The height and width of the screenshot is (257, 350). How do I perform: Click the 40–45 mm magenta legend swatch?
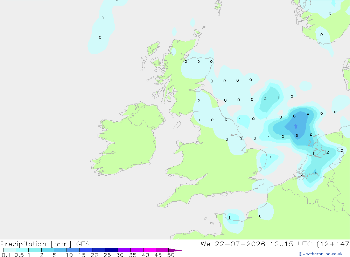click(149, 250)
